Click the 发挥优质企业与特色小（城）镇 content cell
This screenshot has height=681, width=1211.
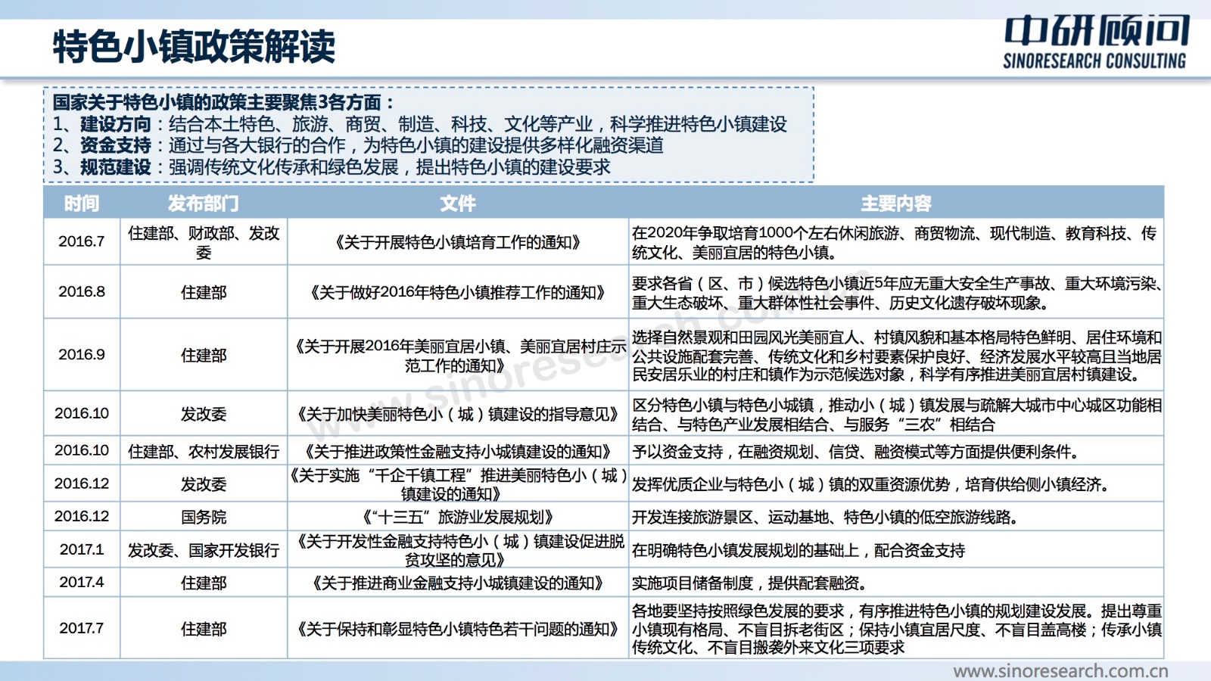[896, 484]
